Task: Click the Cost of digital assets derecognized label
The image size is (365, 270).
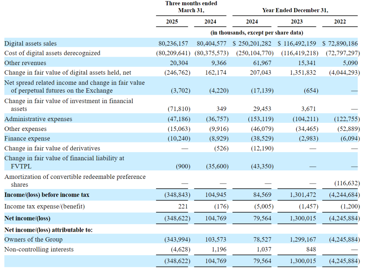Action: tap(52, 53)
